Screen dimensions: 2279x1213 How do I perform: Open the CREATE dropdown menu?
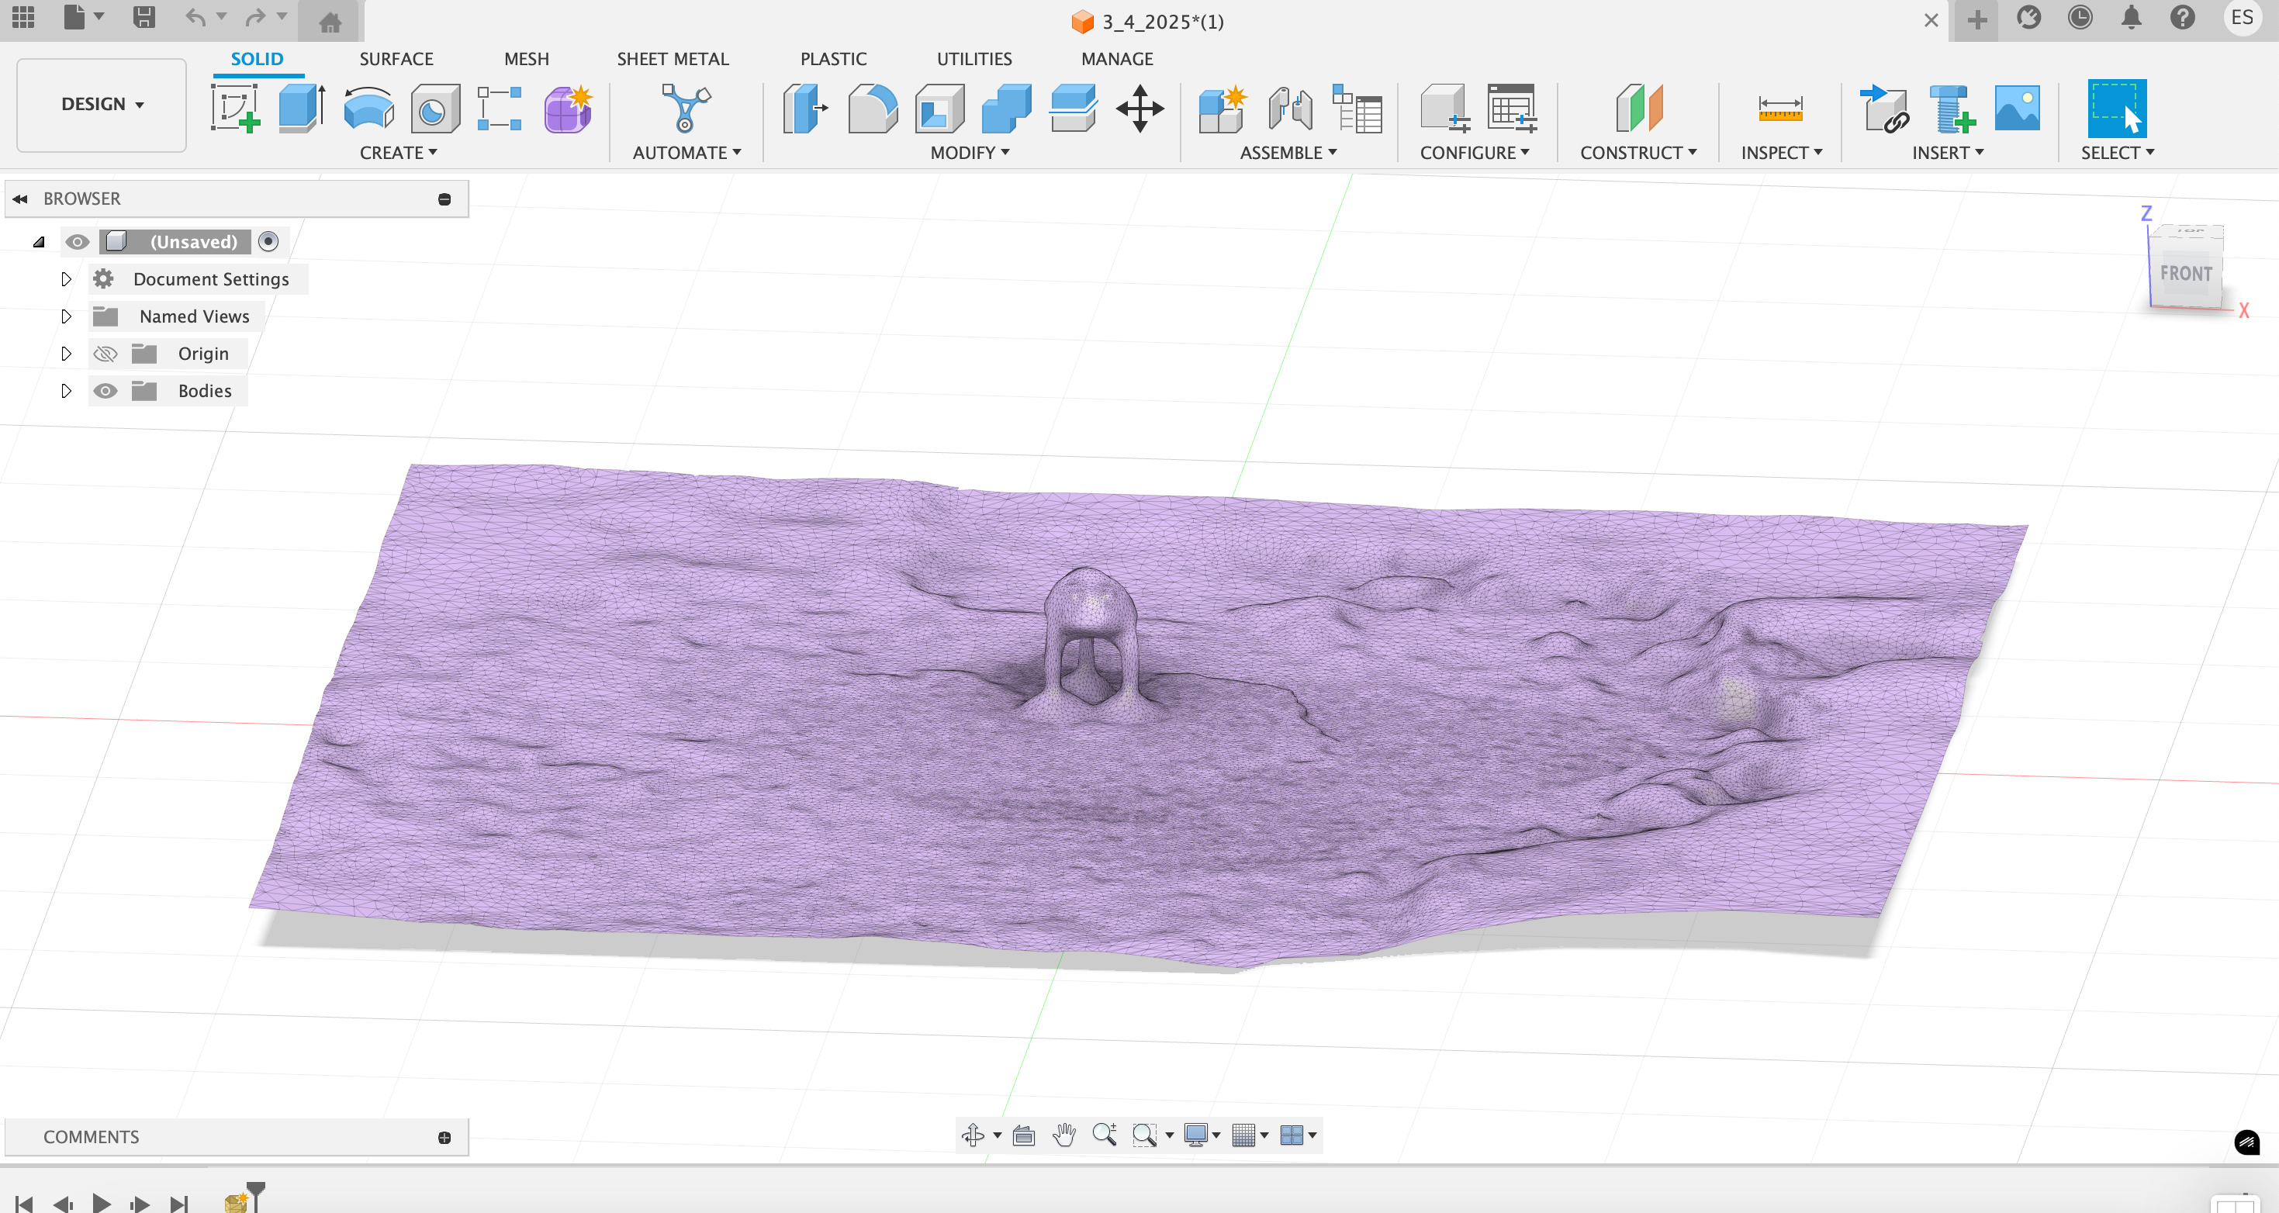point(398,152)
